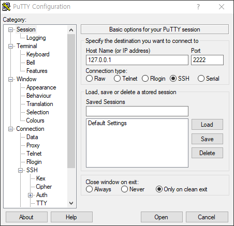
Task: Open the SSH category in the tree
Action: click(x=32, y=170)
